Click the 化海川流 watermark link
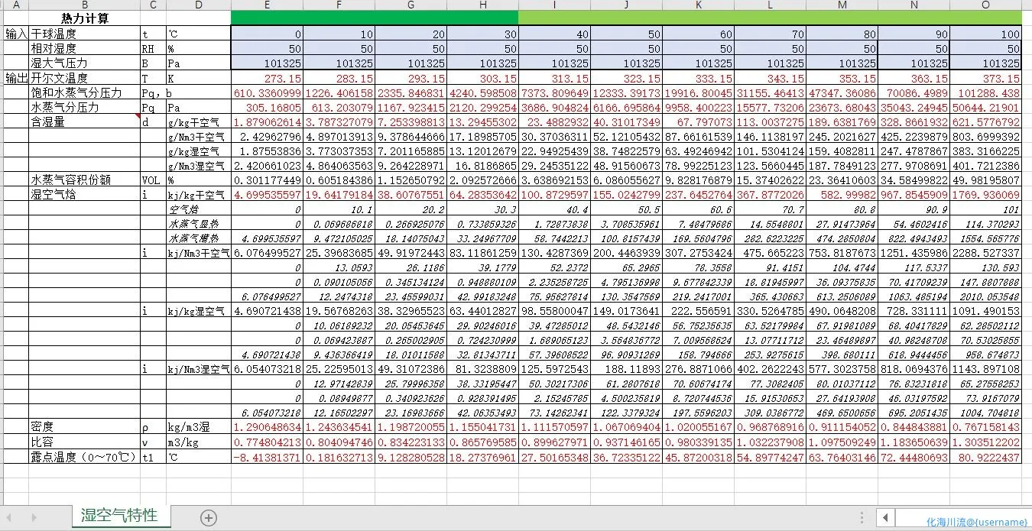 tap(975, 522)
